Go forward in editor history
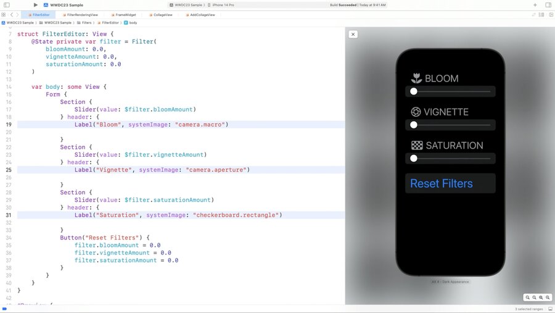Viewport: 555px width, 313px height. [17, 15]
